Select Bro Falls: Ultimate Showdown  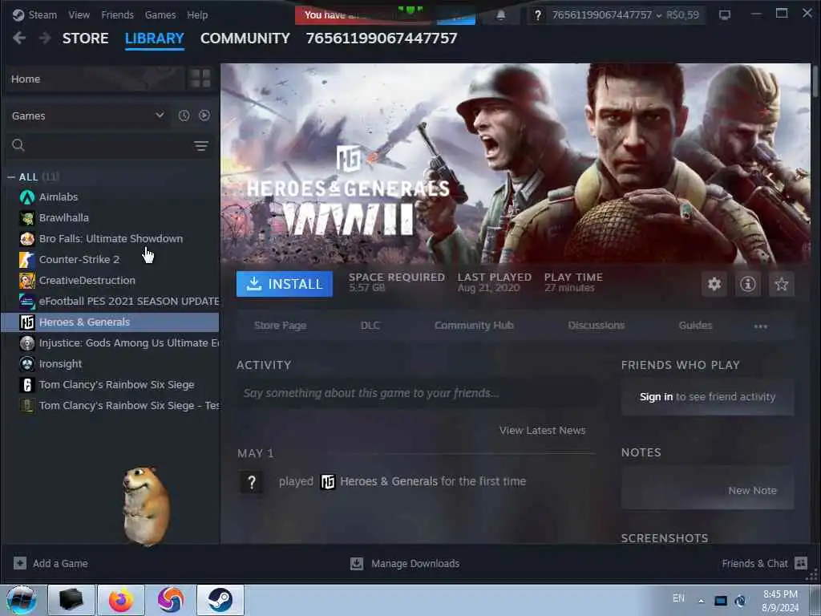pos(111,238)
